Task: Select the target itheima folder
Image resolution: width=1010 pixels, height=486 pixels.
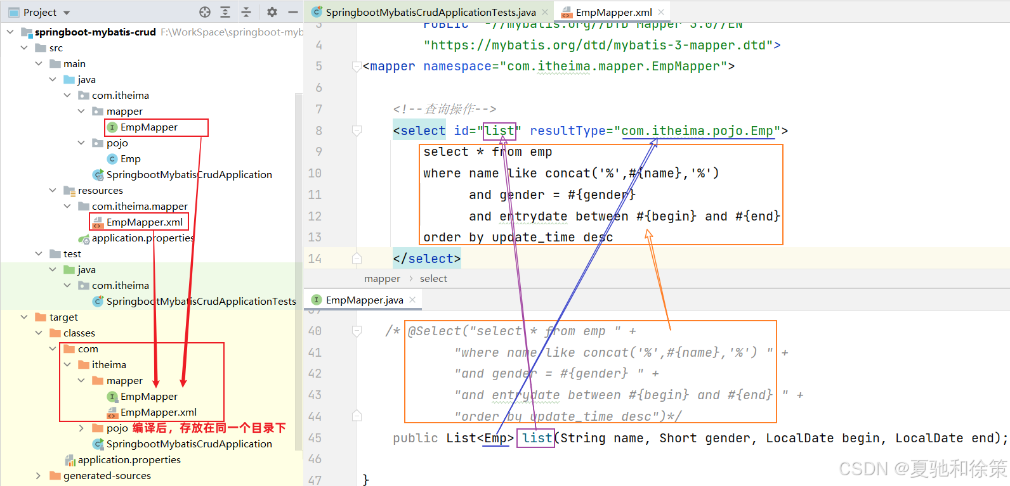Action: (108, 364)
